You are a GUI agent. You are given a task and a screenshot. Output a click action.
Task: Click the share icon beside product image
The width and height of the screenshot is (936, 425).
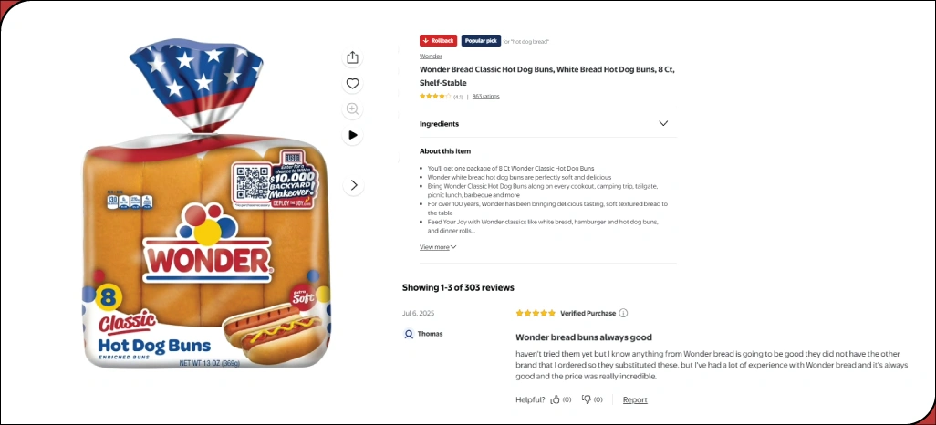pos(353,57)
